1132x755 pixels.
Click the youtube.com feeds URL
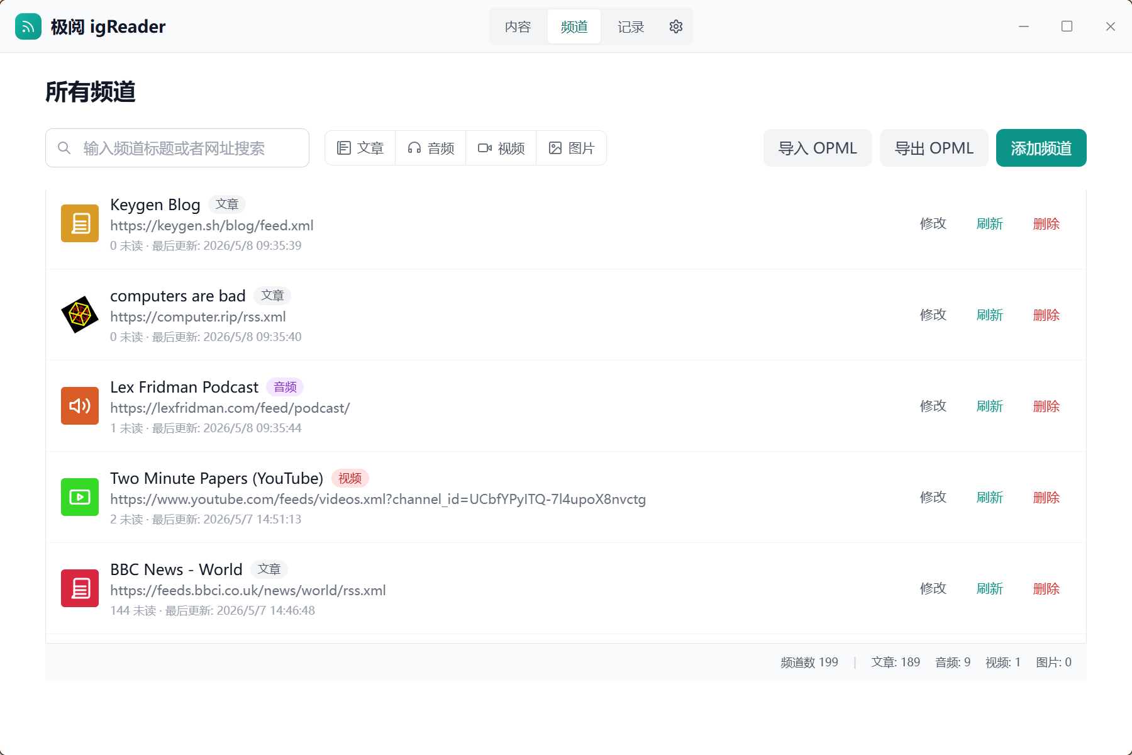pyautogui.click(x=378, y=499)
